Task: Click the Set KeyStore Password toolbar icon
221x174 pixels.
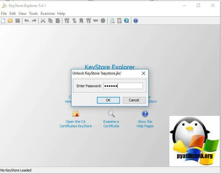Action: click(96, 21)
